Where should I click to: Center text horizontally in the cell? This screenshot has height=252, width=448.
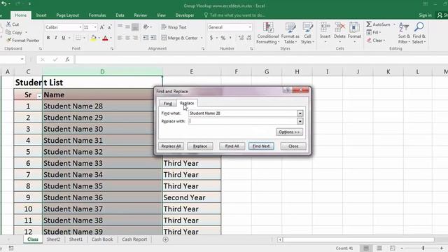tap(127, 38)
